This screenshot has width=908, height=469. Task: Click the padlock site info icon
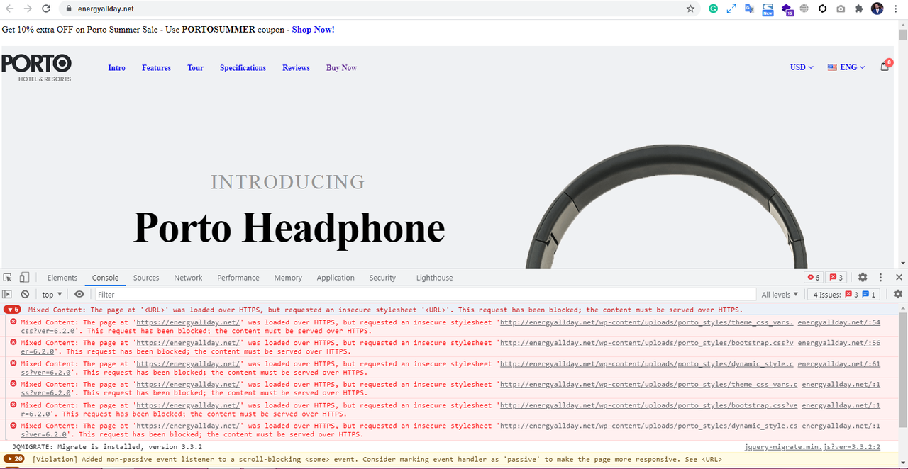tap(68, 9)
